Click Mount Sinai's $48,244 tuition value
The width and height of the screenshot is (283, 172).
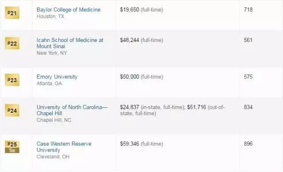pos(130,40)
